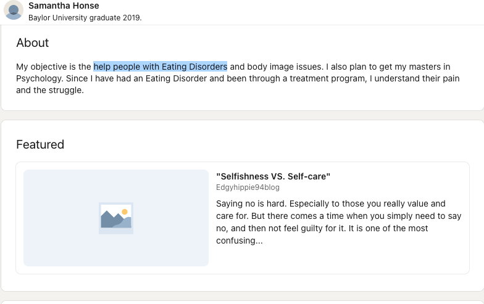Open the Samantha Honse profile name
This screenshot has width=484, height=304.
point(64,6)
